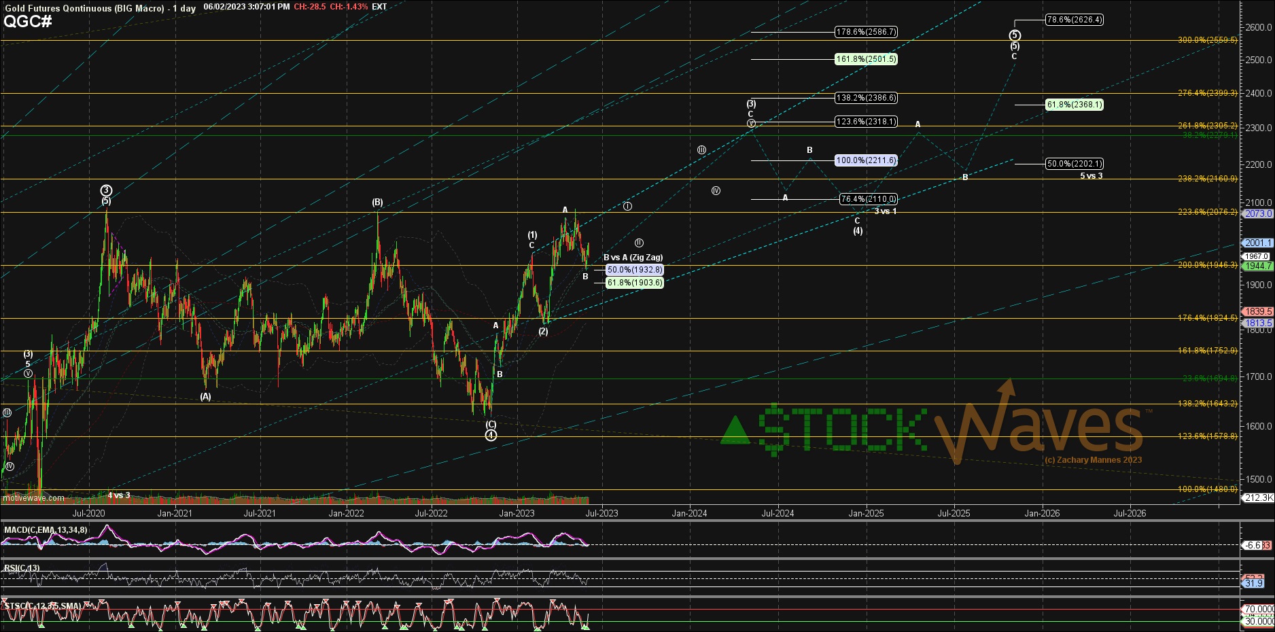1275x632 pixels.
Task: Click the 1500.0 price axis label
Action: coord(1259,479)
